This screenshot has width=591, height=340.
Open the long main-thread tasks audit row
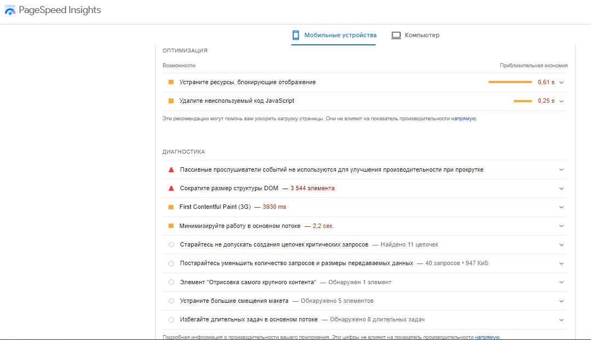click(x=302, y=319)
